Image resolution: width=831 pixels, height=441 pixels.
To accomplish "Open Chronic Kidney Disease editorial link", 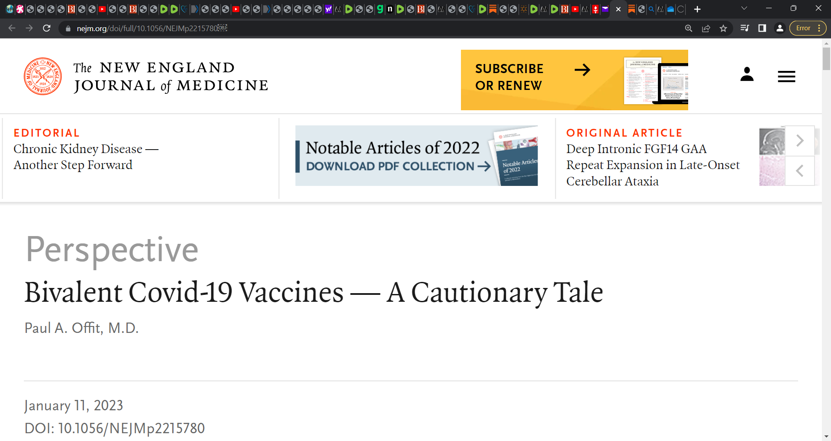I will 86,157.
